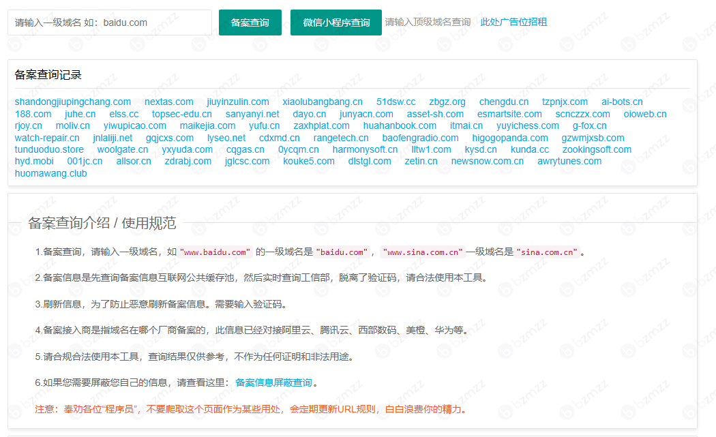
Task: Click topsec-edu.cn link
Action: [182, 114]
